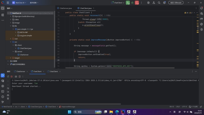Click the console horizontal scrollbar
Image resolution: width=204 pixels, height=115 pixels.
tap(66, 104)
